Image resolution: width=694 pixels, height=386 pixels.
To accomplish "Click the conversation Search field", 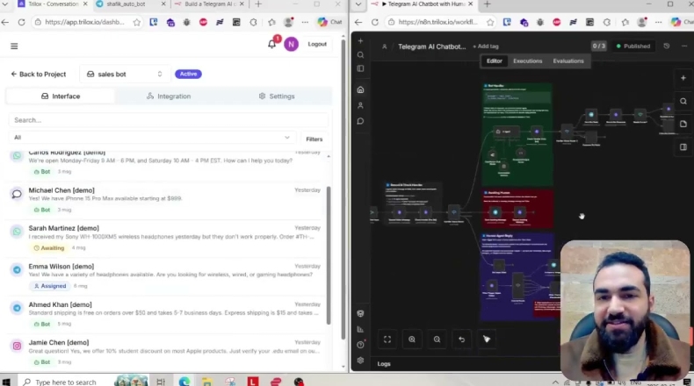I will click(x=167, y=120).
